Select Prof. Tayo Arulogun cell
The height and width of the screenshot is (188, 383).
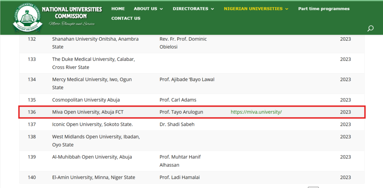(181, 112)
